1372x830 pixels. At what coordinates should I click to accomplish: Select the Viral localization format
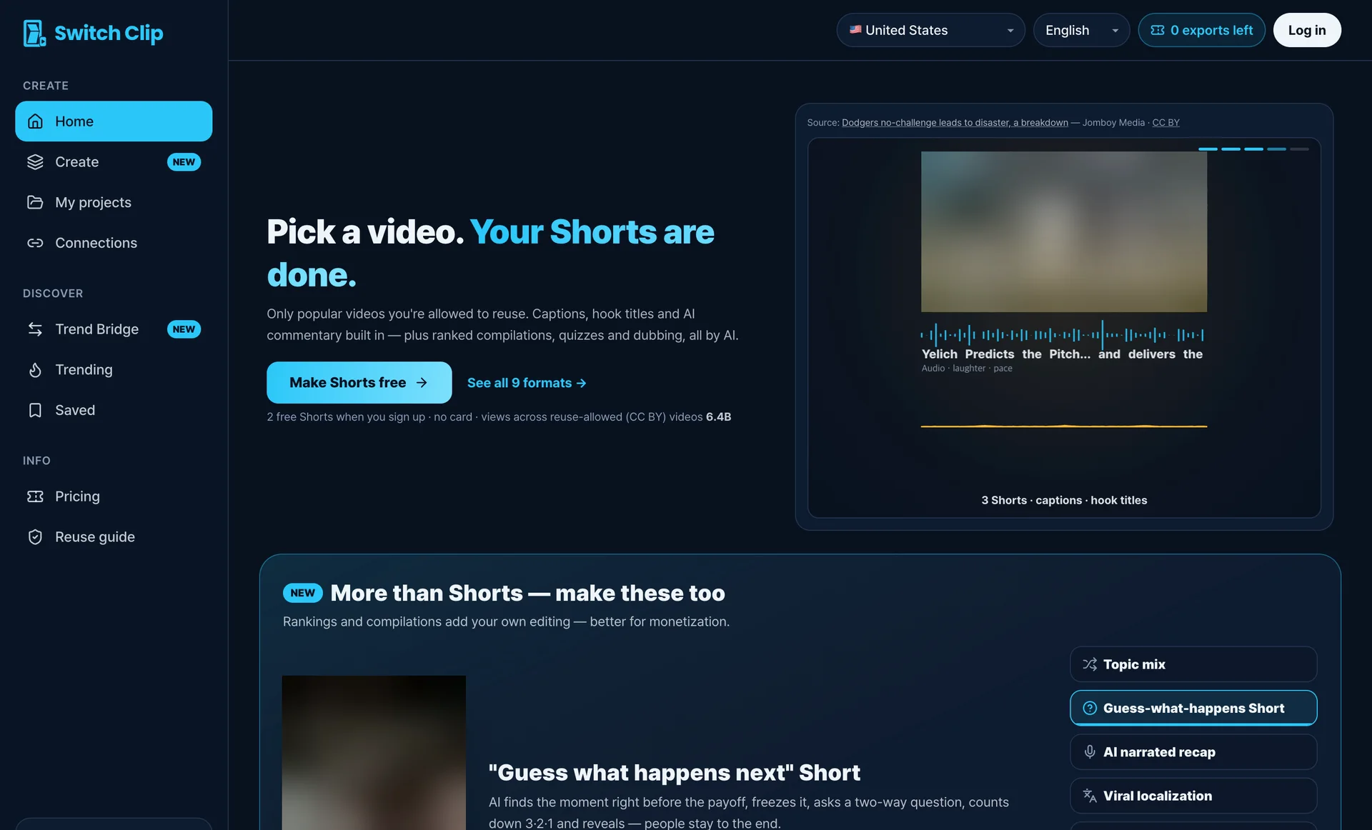click(1193, 796)
